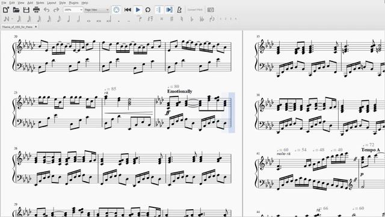The image size is (385, 217).
Task: Insert a rest via rest icon
Action: pos(150,19)
